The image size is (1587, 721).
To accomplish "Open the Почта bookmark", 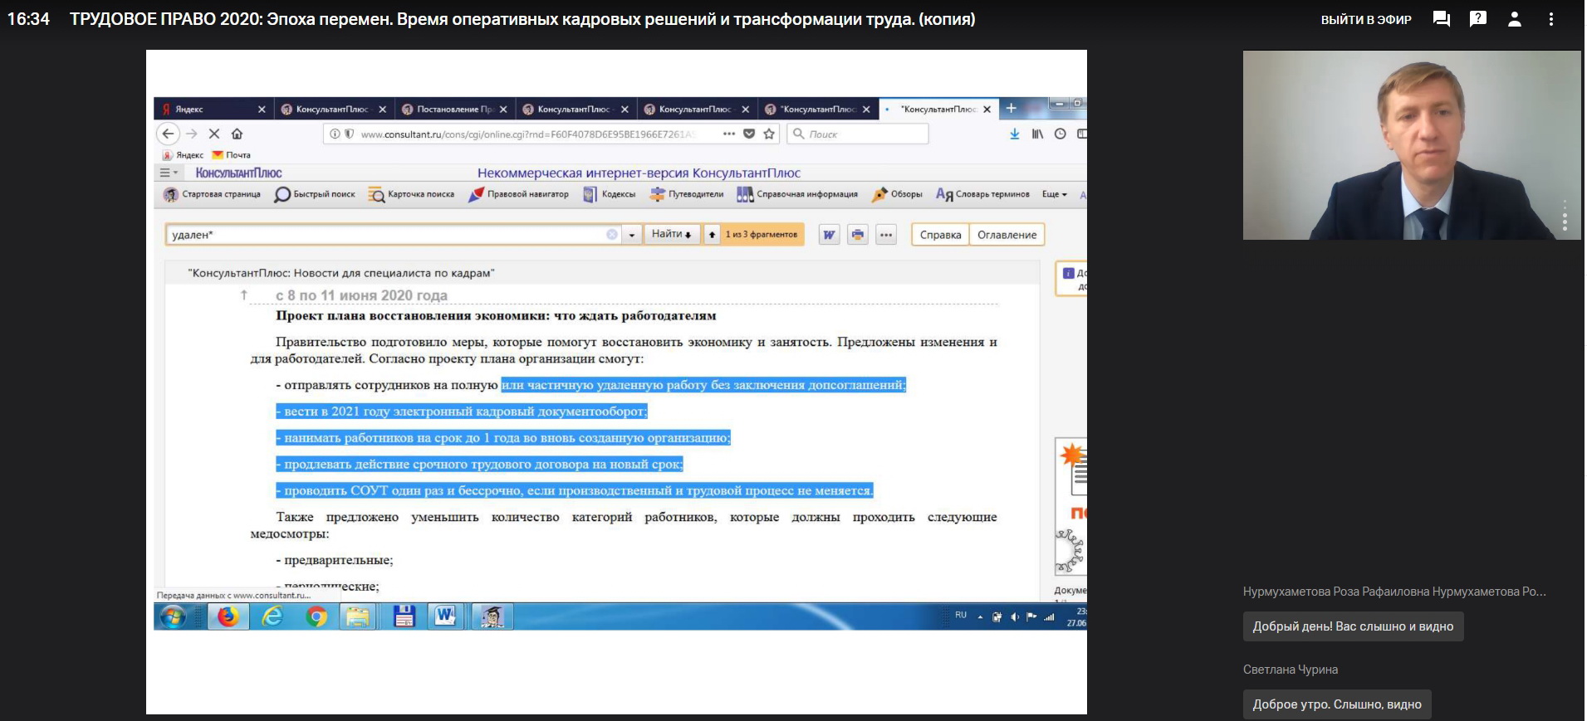I will 232,155.
